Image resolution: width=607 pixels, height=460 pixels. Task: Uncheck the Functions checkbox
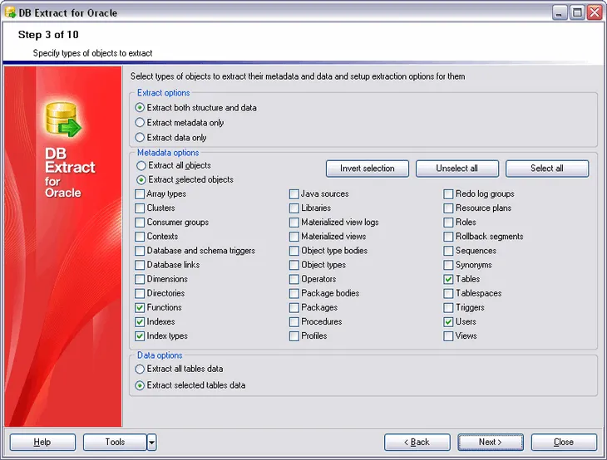click(140, 308)
